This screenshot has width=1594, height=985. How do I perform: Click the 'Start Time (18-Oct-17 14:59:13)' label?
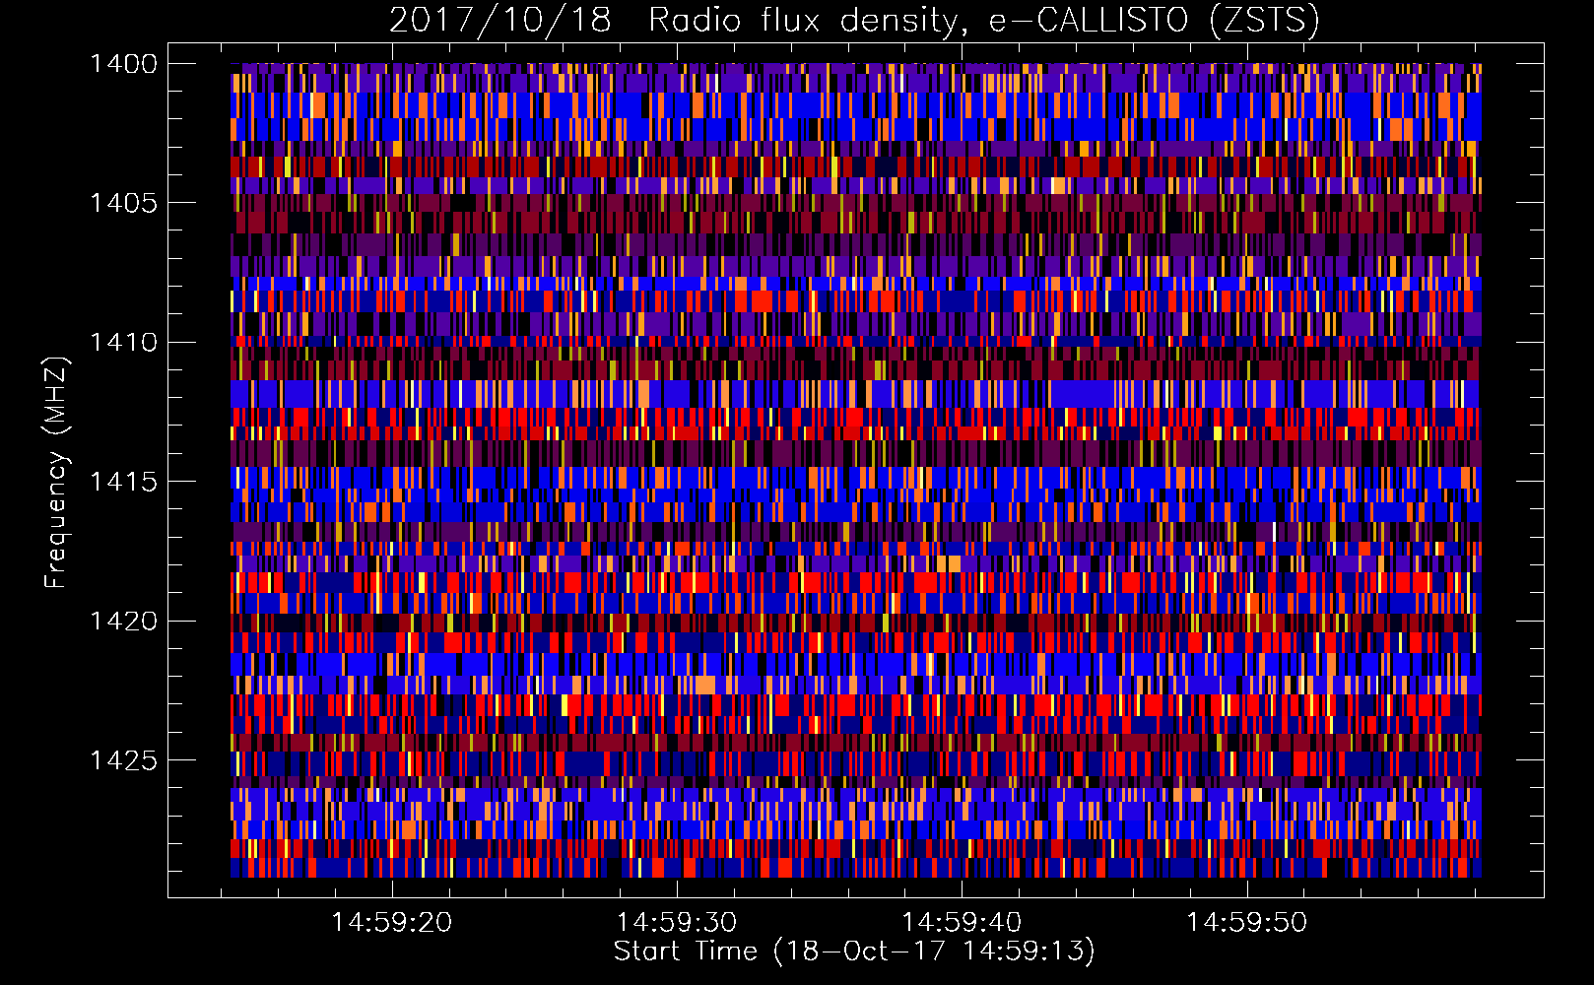click(854, 952)
